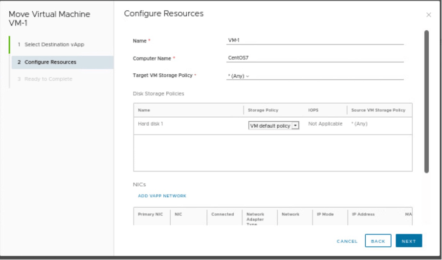Go to Select Destination vApp step
Image resolution: width=442 pixels, height=260 pixels.
click(54, 44)
